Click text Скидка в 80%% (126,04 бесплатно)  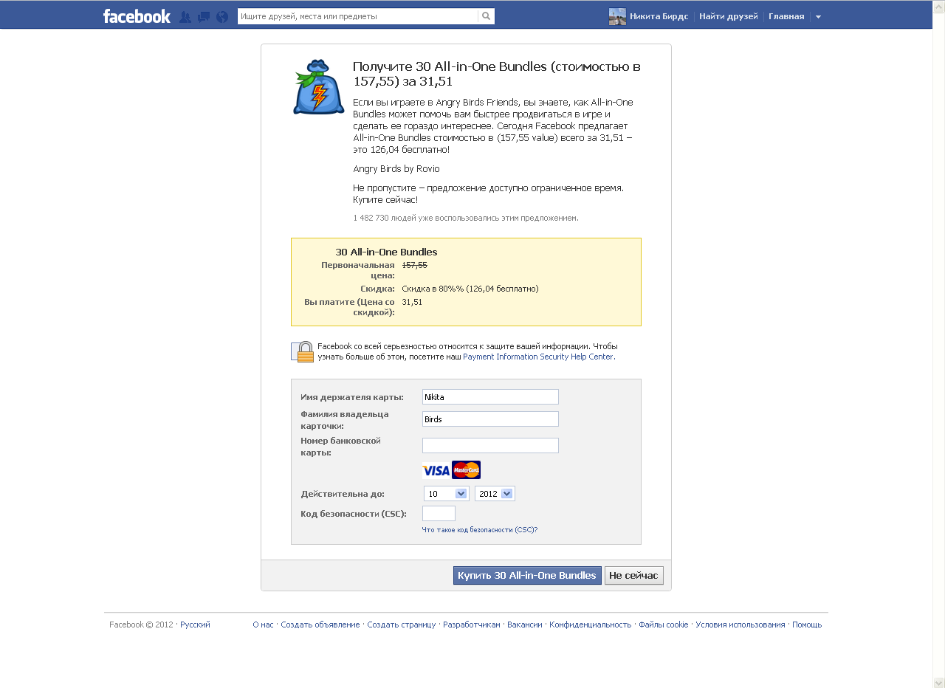[470, 289]
